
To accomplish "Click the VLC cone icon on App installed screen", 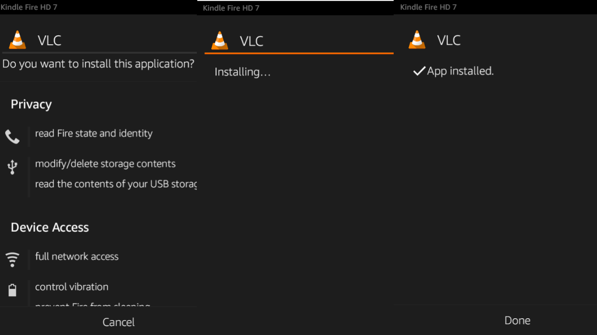I will click(417, 40).
